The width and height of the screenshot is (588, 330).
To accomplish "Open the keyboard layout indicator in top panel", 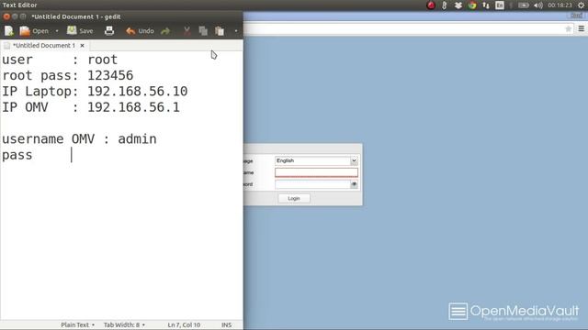I will (500, 5).
